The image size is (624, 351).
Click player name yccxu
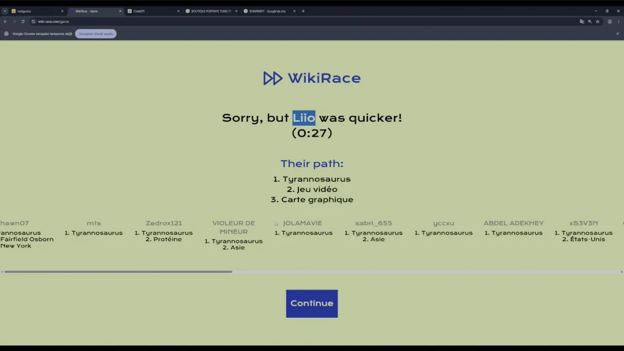444,223
